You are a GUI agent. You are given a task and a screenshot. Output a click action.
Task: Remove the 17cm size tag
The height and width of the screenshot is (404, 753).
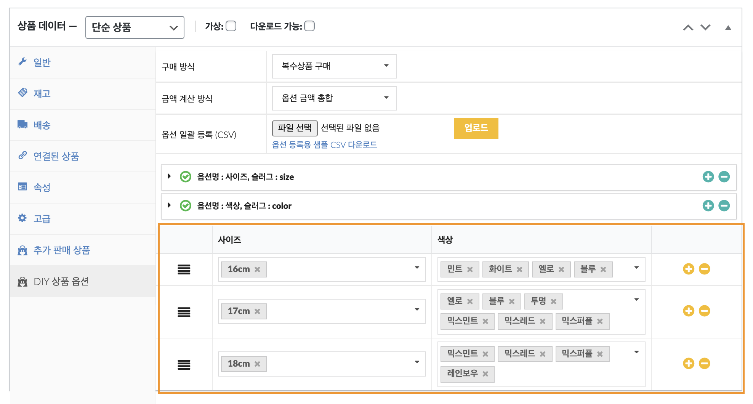pyautogui.click(x=257, y=311)
